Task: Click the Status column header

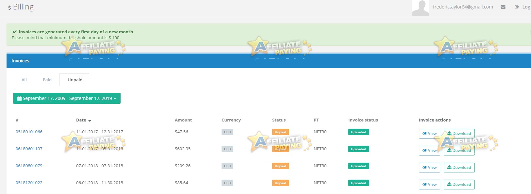Action: (279, 120)
